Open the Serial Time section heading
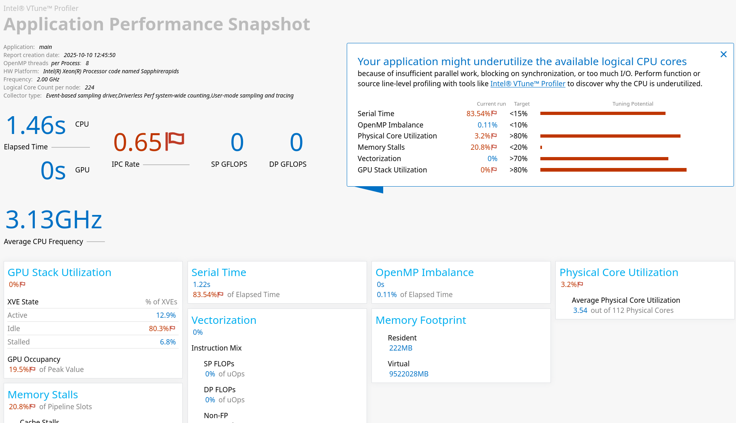The image size is (736, 423). [219, 272]
